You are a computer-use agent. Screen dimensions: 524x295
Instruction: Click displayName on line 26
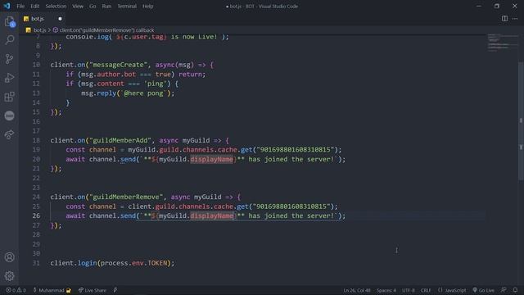click(211, 216)
